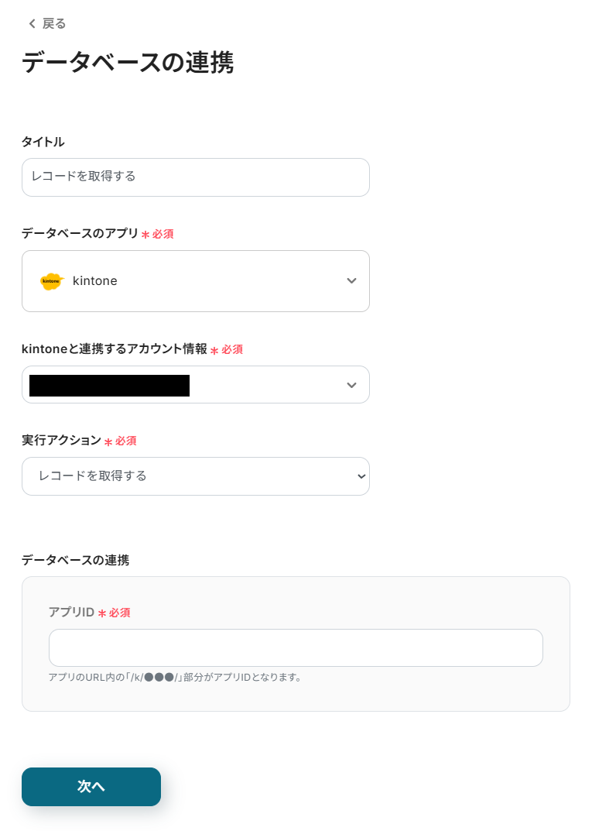Click the kintoneと連携するアカウント情報 label
592x831 pixels.
click(x=115, y=349)
